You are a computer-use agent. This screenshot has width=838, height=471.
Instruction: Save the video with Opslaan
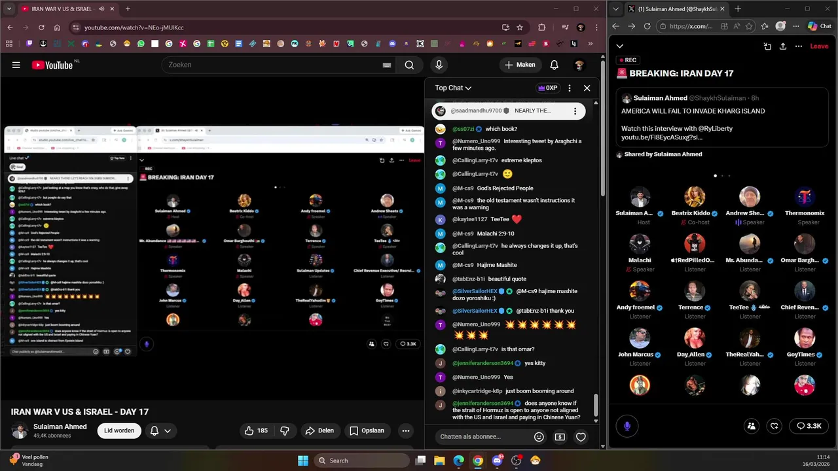(x=367, y=430)
